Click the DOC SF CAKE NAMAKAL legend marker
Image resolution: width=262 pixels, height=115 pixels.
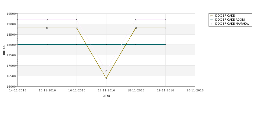[211, 24]
